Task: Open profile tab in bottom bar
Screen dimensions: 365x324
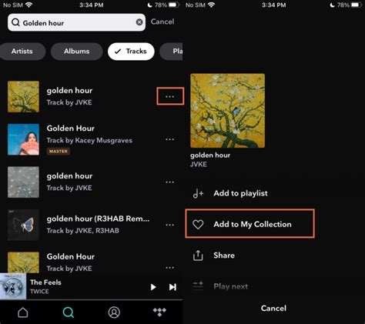Action: pos(114,312)
